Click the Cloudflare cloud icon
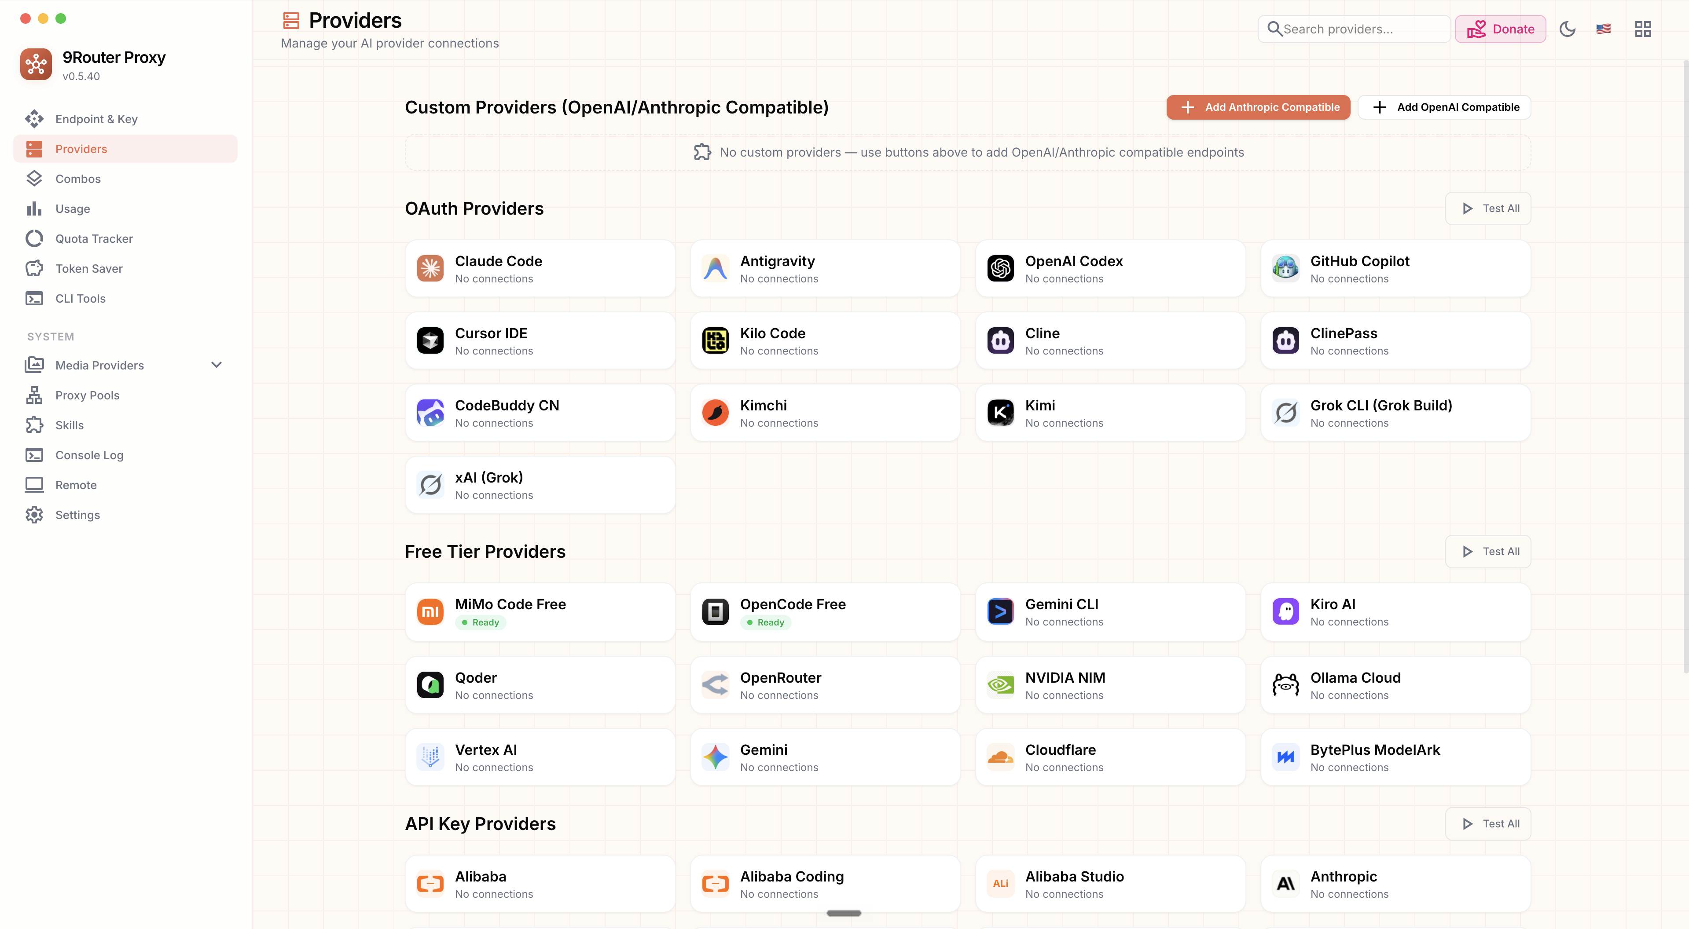 click(1001, 757)
